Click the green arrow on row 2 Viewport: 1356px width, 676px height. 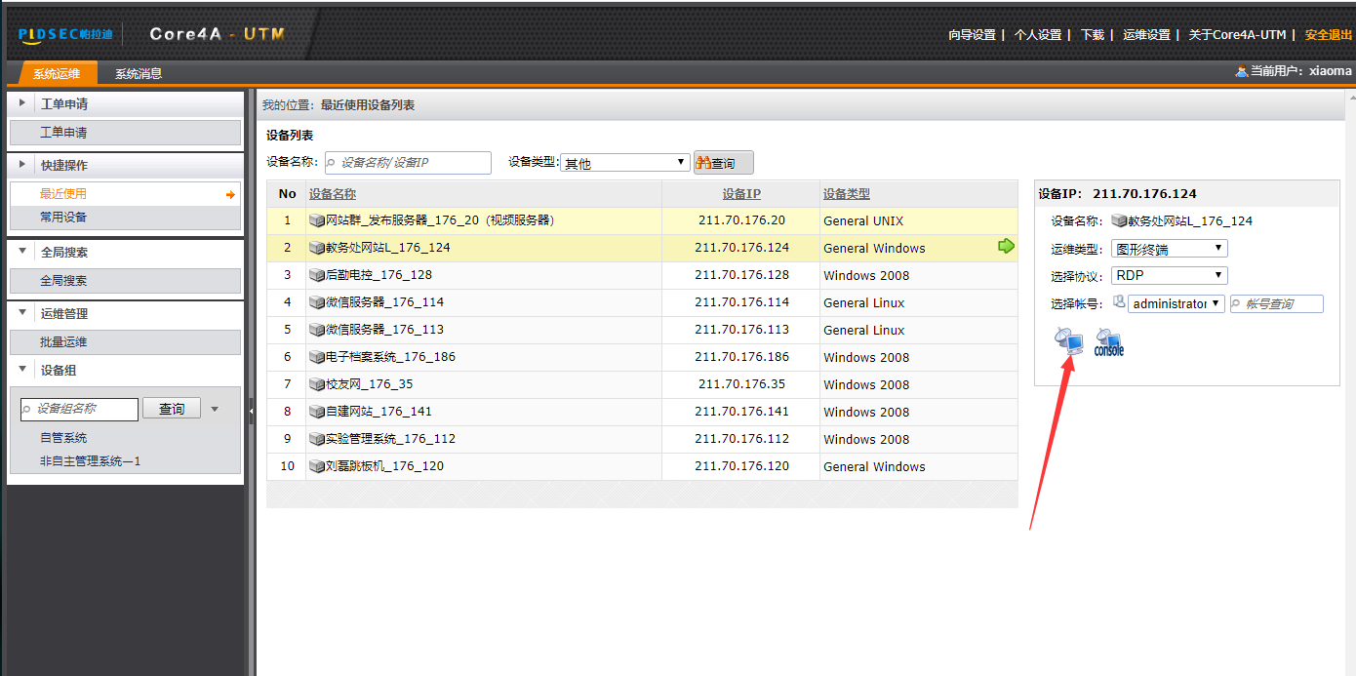point(1006,246)
